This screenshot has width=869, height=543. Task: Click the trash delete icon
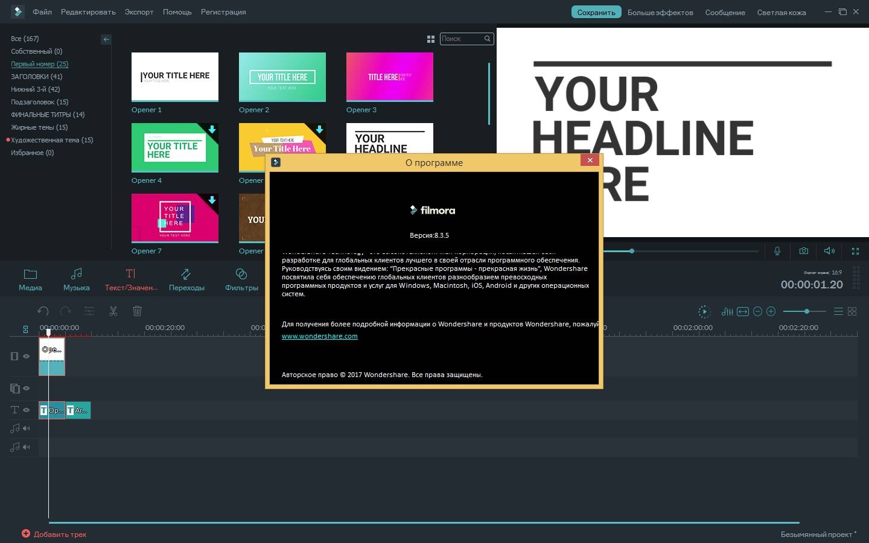point(137,311)
